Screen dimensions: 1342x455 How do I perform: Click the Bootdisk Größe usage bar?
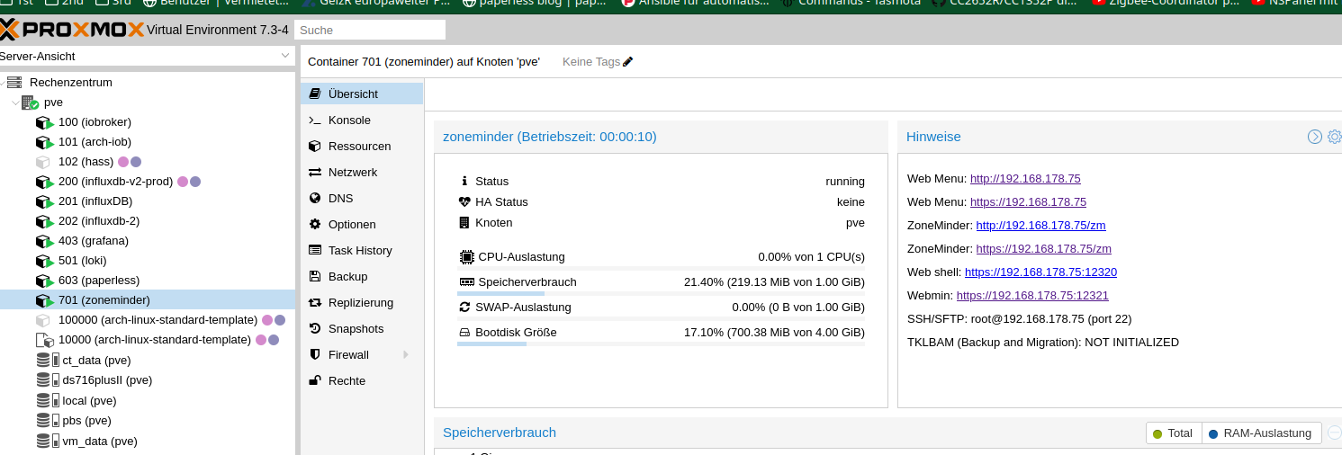[x=661, y=343]
